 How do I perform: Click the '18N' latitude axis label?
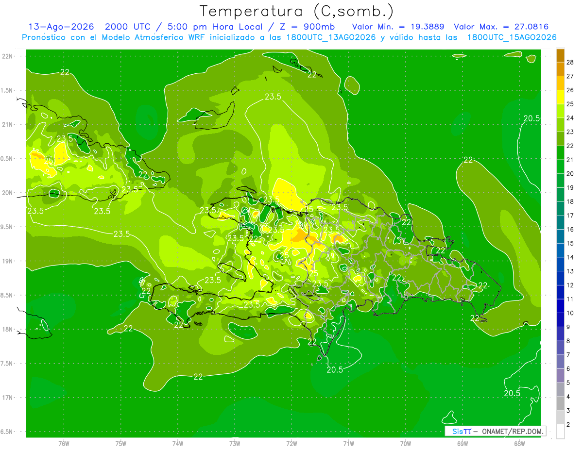(7, 329)
